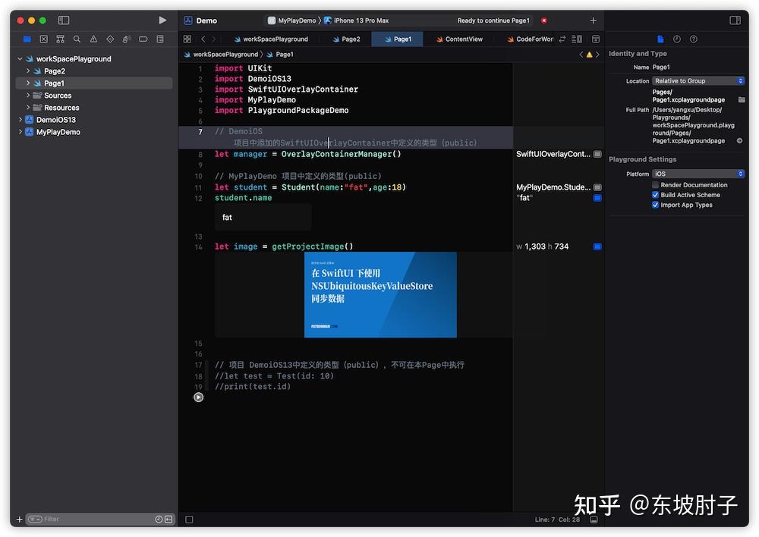The width and height of the screenshot is (759, 537).
Task: Run the Demo scheme with play button
Action: [162, 20]
